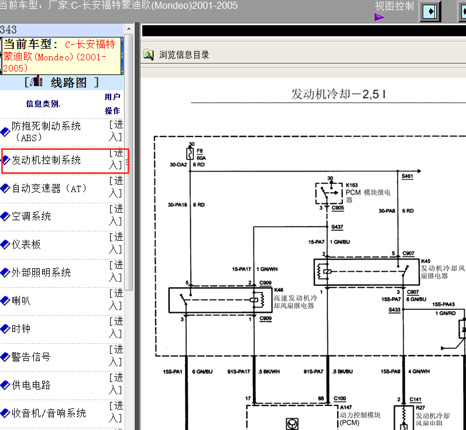Screen dimensions: 466x430
Task: Click the 信息类别 column header
Action: [x=43, y=104]
